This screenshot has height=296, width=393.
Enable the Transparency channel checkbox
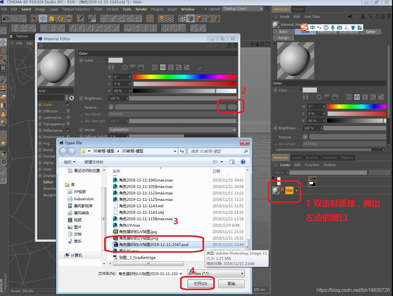(68, 124)
